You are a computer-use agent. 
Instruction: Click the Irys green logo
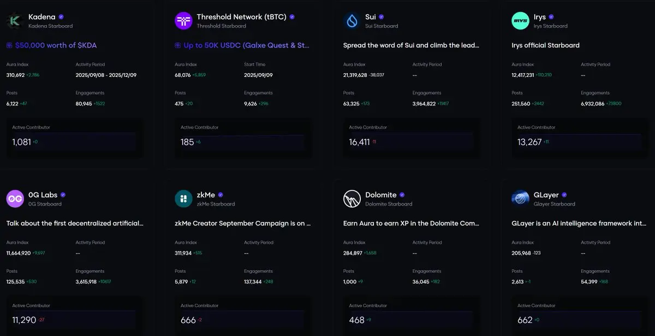[520, 21]
